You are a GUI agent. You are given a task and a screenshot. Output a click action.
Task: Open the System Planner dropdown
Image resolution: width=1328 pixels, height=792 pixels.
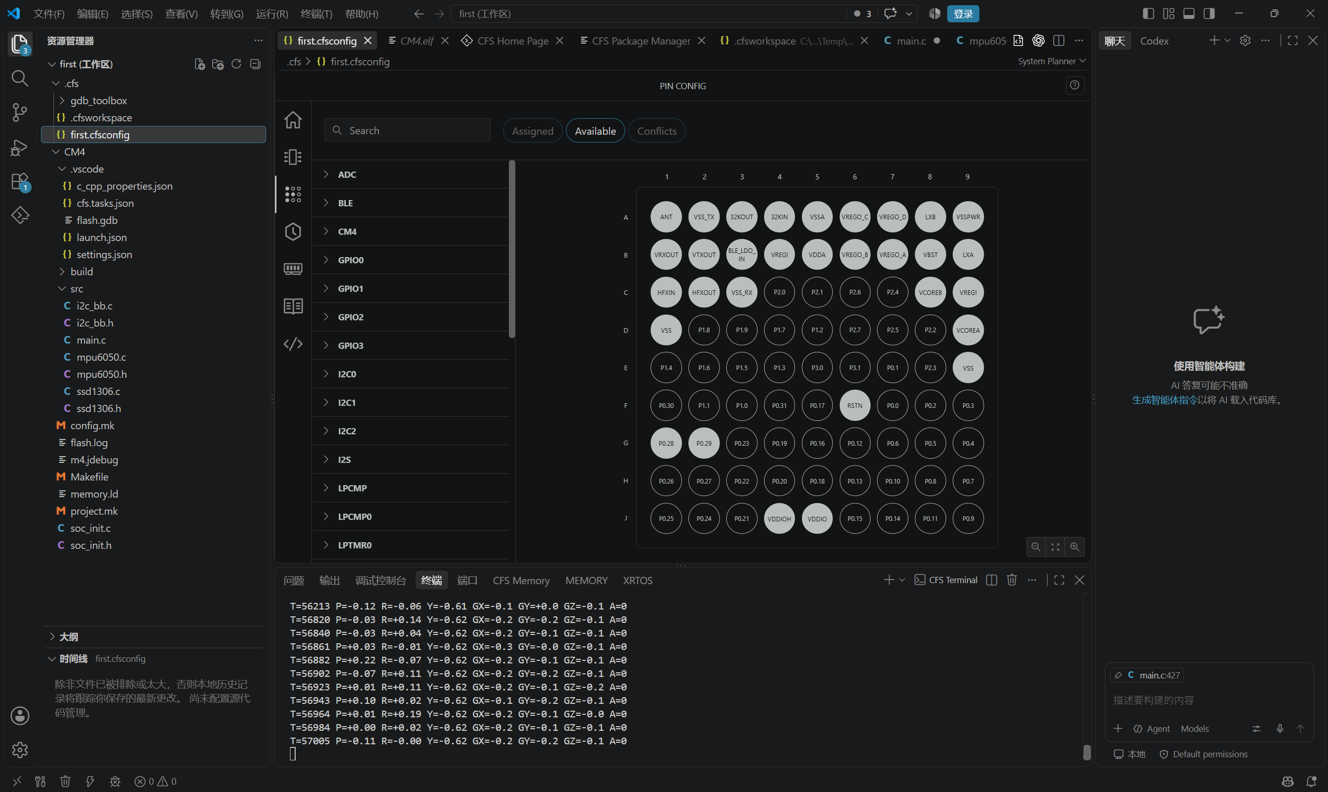pos(1052,61)
